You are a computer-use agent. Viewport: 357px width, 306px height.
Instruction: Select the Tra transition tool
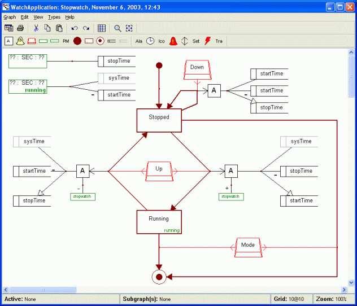219,41
